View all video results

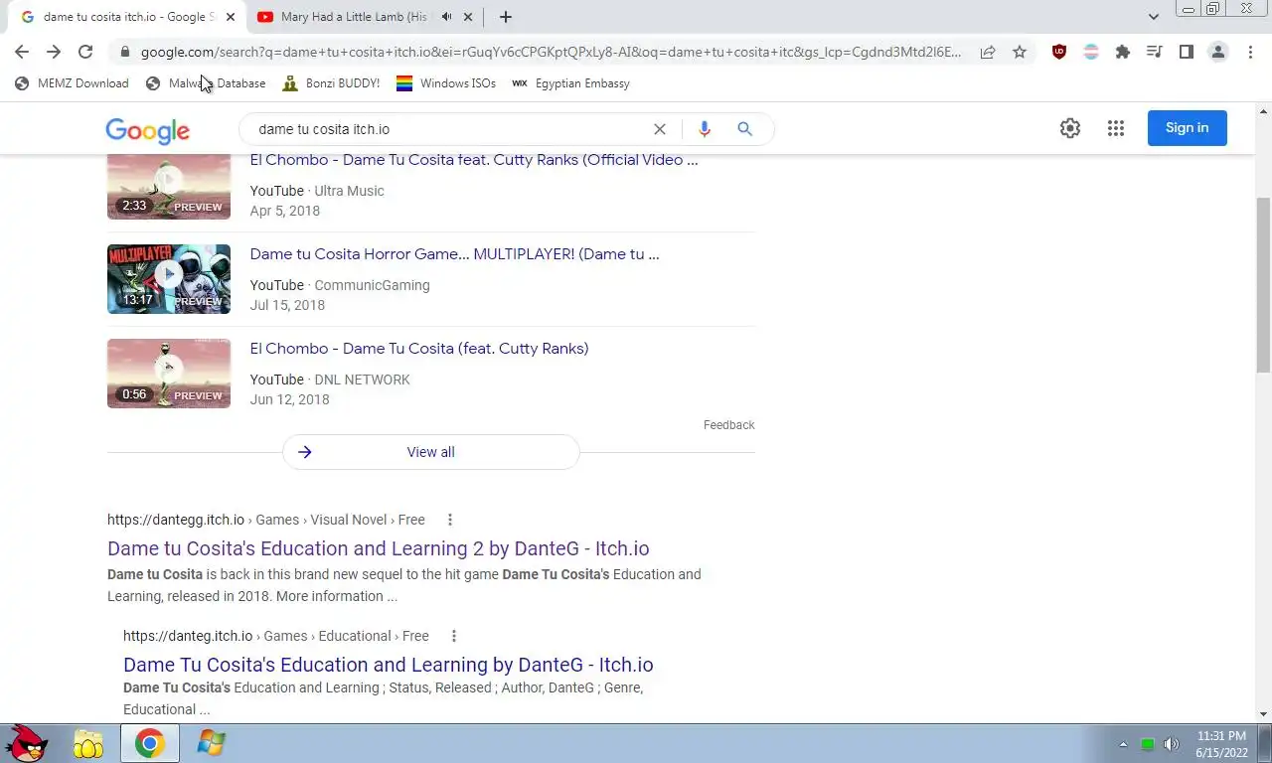coord(431,452)
